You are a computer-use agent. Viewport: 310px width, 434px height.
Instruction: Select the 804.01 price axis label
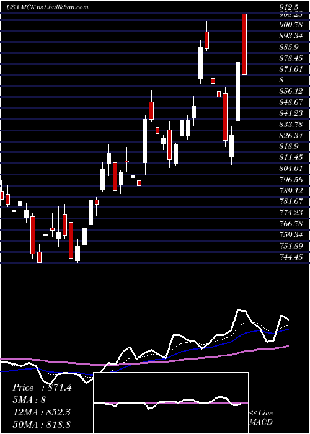point(291,169)
